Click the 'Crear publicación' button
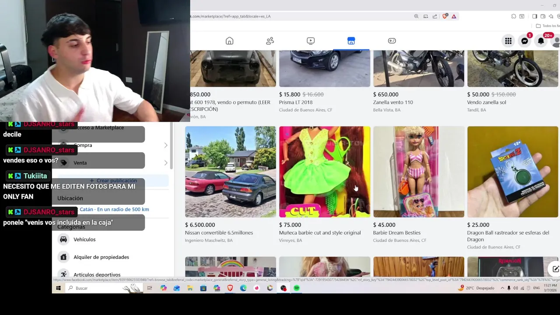The height and width of the screenshot is (315, 560). (x=113, y=181)
